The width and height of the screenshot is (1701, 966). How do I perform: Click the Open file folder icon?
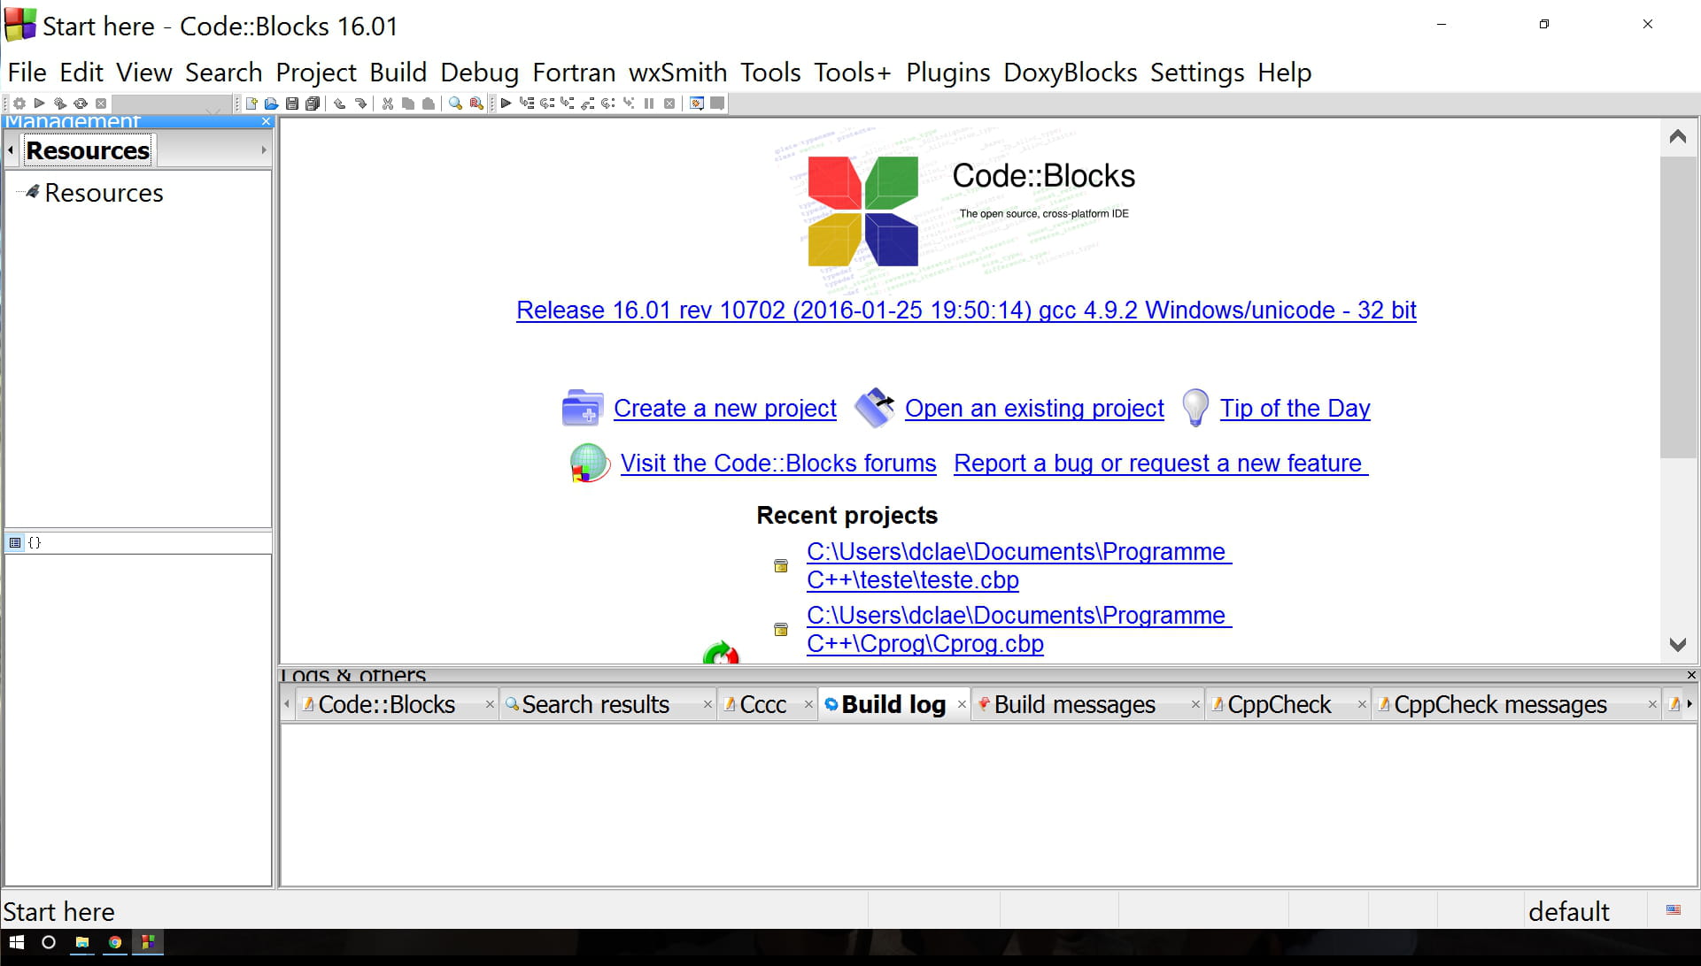[271, 103]
